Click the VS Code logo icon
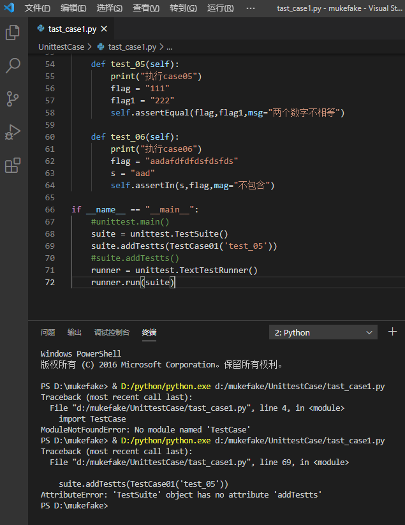Viewport: 405px width, 525px height. (9, 8)
